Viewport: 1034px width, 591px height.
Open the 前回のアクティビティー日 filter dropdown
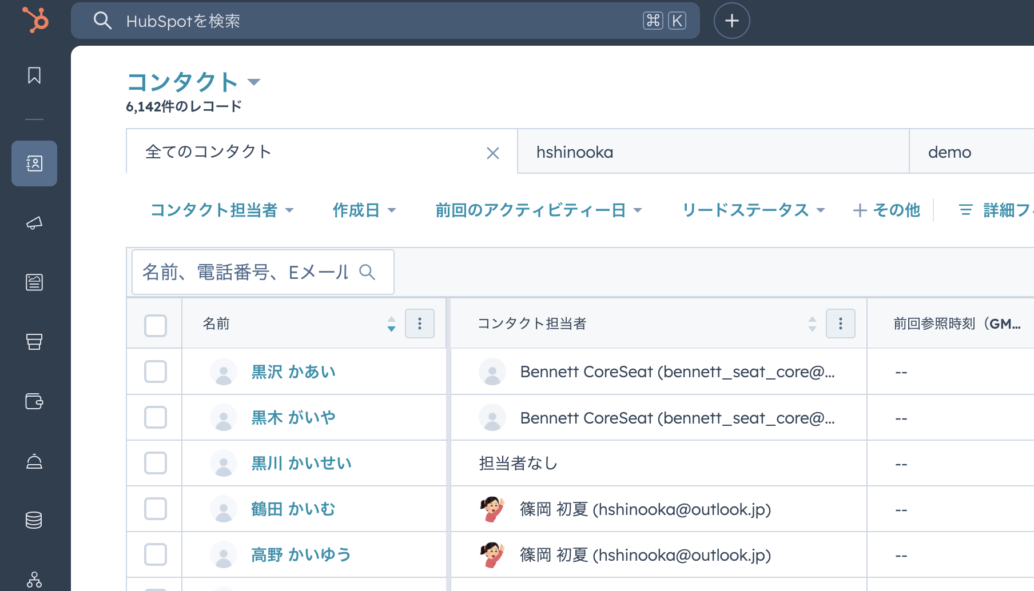539,210
